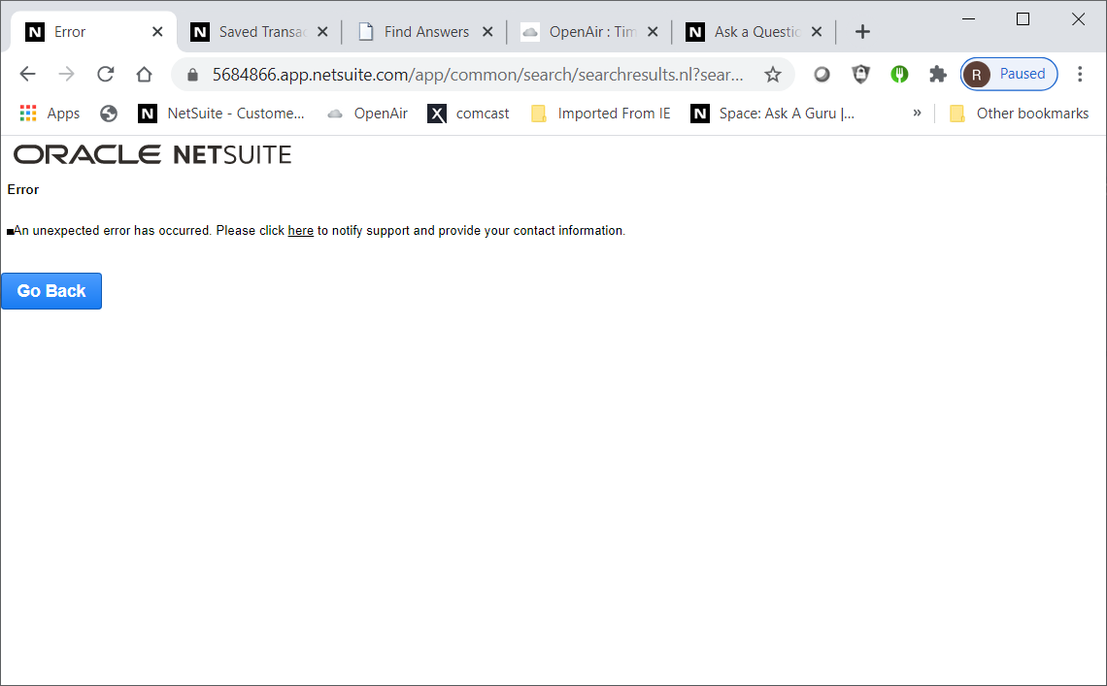The width and height of the screenshot is (1107, 686).
Task: Switch to the OpenAir Timesheets tab
Action: [589, 32]
